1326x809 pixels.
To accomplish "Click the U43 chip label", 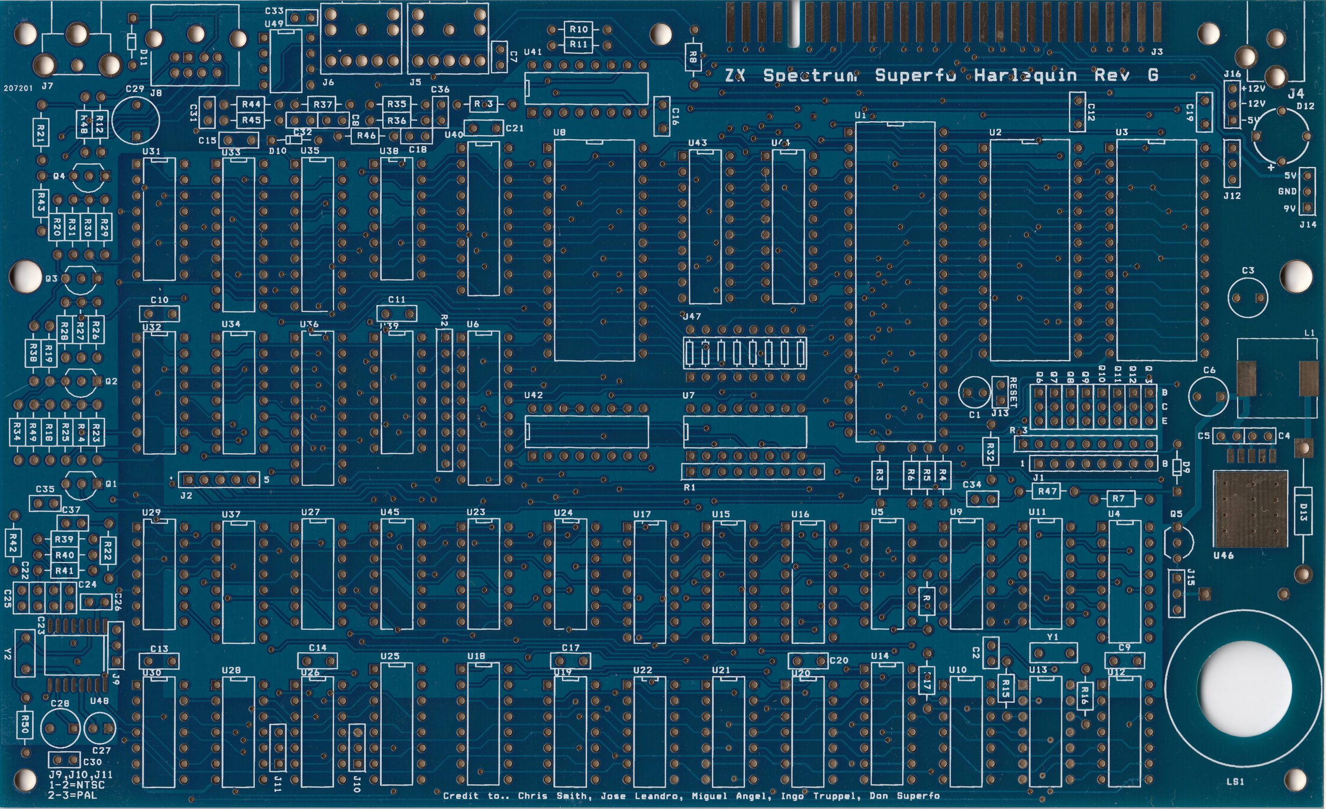I will (x=697, y=143).
